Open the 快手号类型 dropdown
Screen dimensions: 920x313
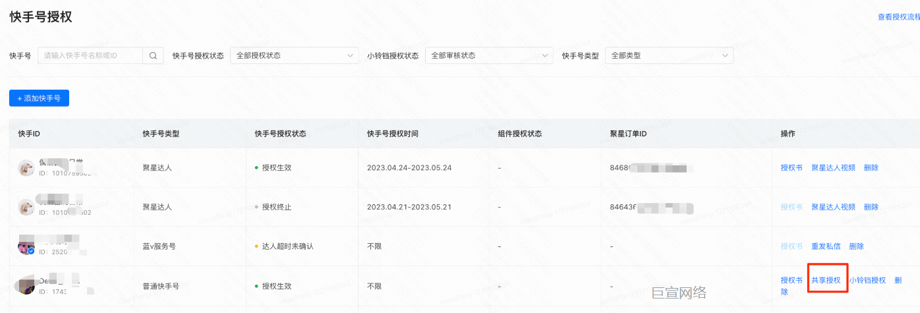(669, 56)
